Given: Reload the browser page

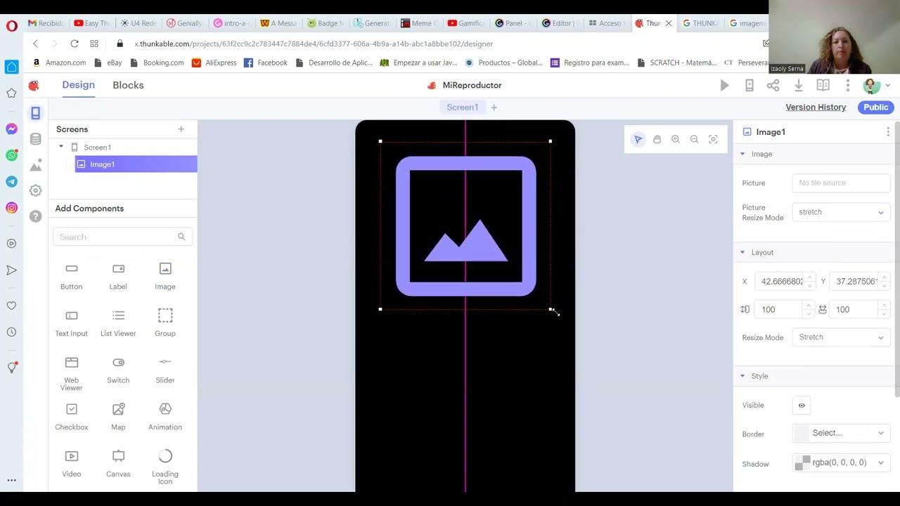Looking at the screenshot, I should (x=74, y=44).
